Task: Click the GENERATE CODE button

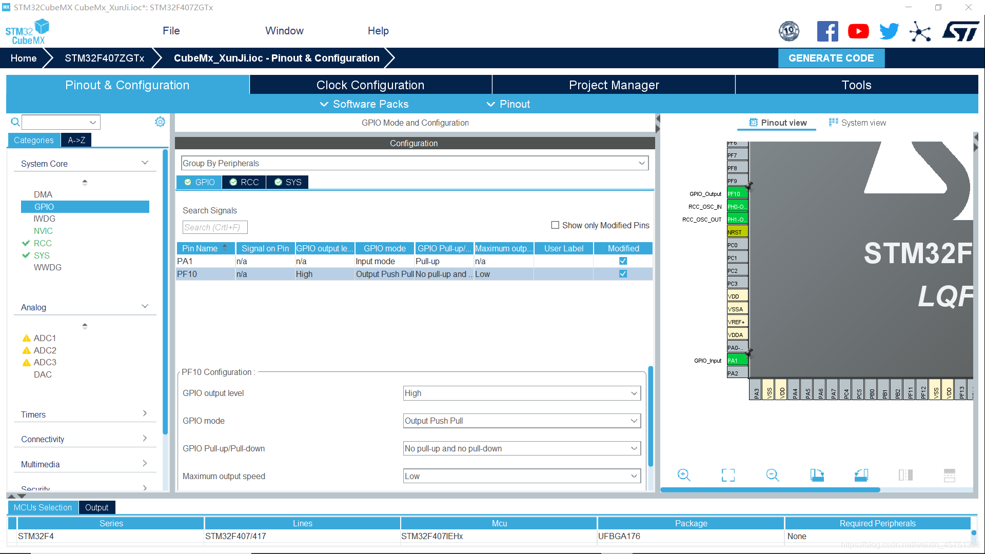Action: click(831, 58)
